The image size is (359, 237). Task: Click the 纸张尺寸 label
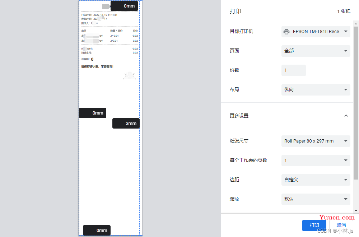239,141
